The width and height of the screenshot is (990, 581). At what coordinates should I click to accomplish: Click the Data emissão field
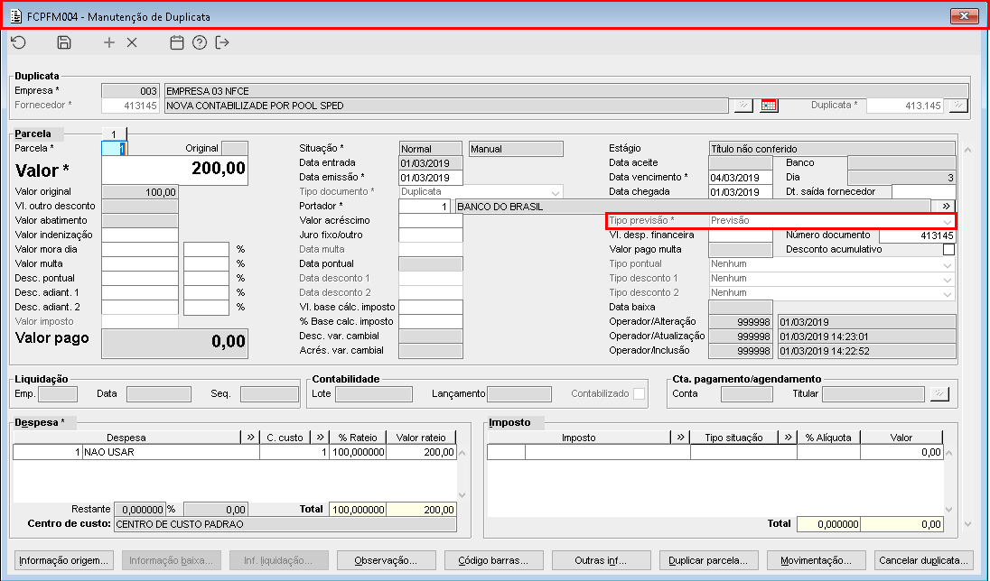pyautogui.click(x=431, y=177)
